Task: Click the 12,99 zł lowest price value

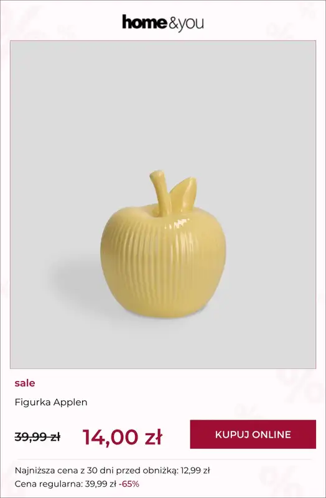Action: point(195,471)
